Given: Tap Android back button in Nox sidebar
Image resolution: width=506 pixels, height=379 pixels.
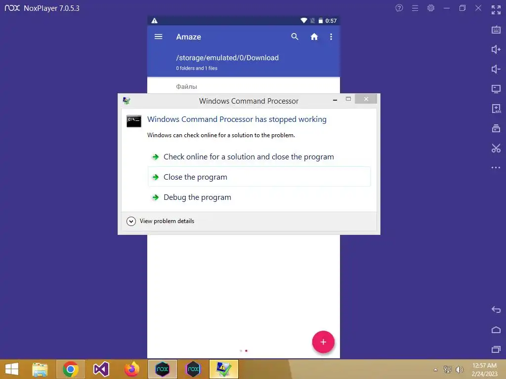Looking at the screenshot, I should (x=496, y=310).
